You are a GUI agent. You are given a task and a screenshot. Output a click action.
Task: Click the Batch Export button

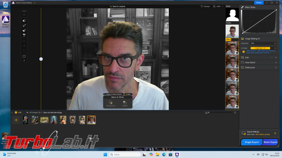click(270, 142)
